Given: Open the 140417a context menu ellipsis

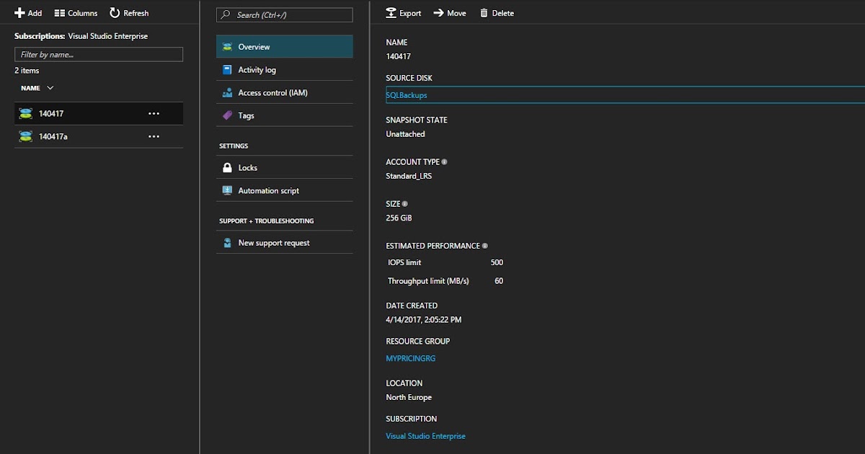Looking at the screenshot, I should pos(154,136).
